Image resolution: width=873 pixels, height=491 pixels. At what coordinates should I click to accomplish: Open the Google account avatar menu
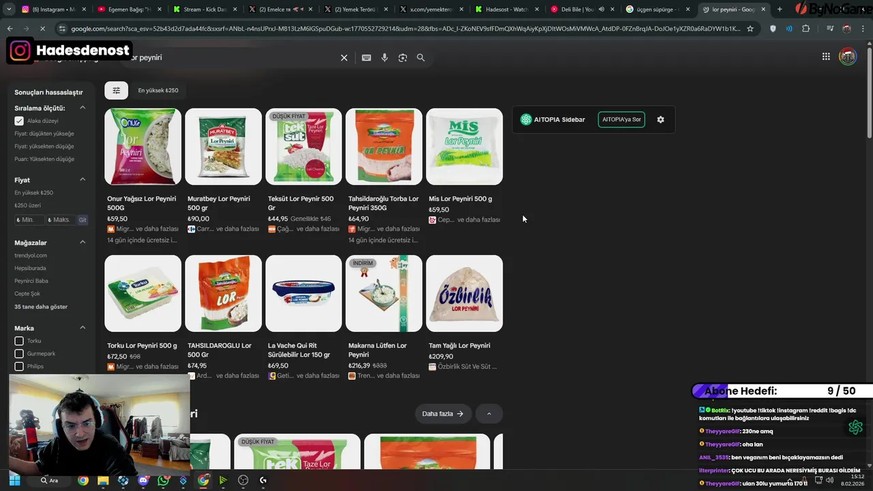pyautogui.click(x=848, y=57)
